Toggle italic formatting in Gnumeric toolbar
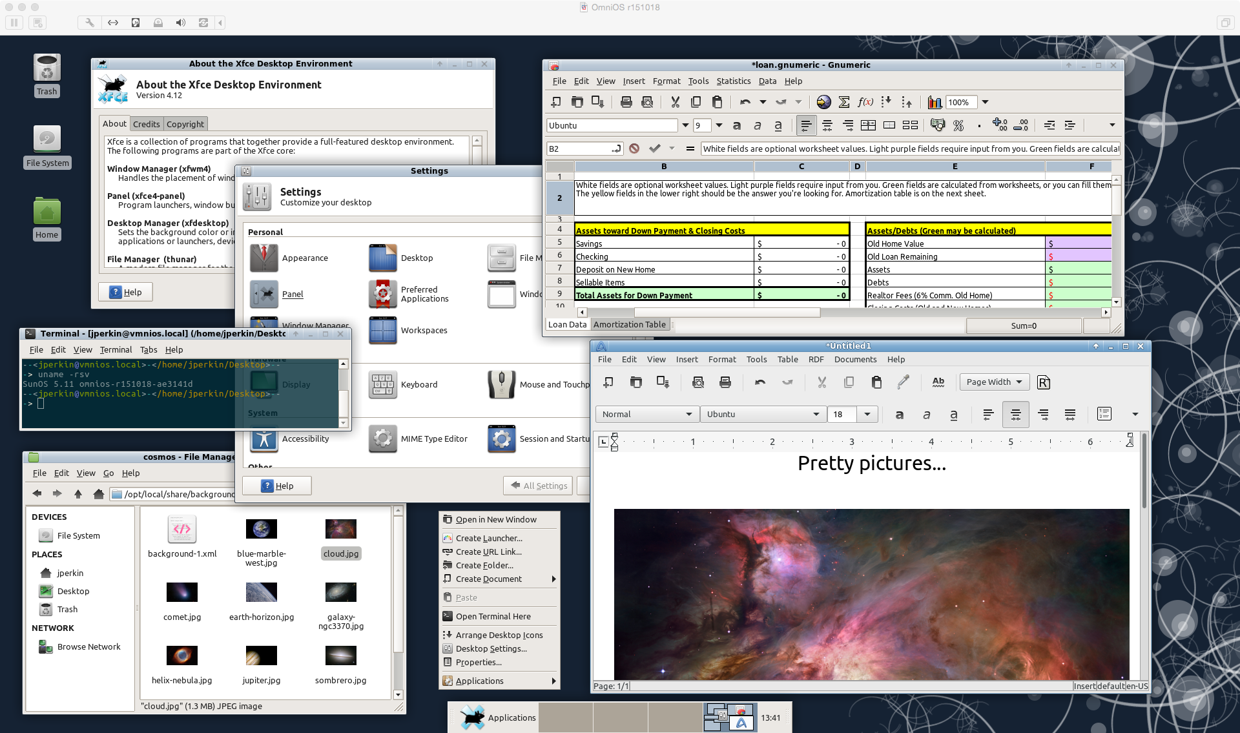Image resolution: width=1240 pixels, height=733 pixels. click(x=757, y=125)
